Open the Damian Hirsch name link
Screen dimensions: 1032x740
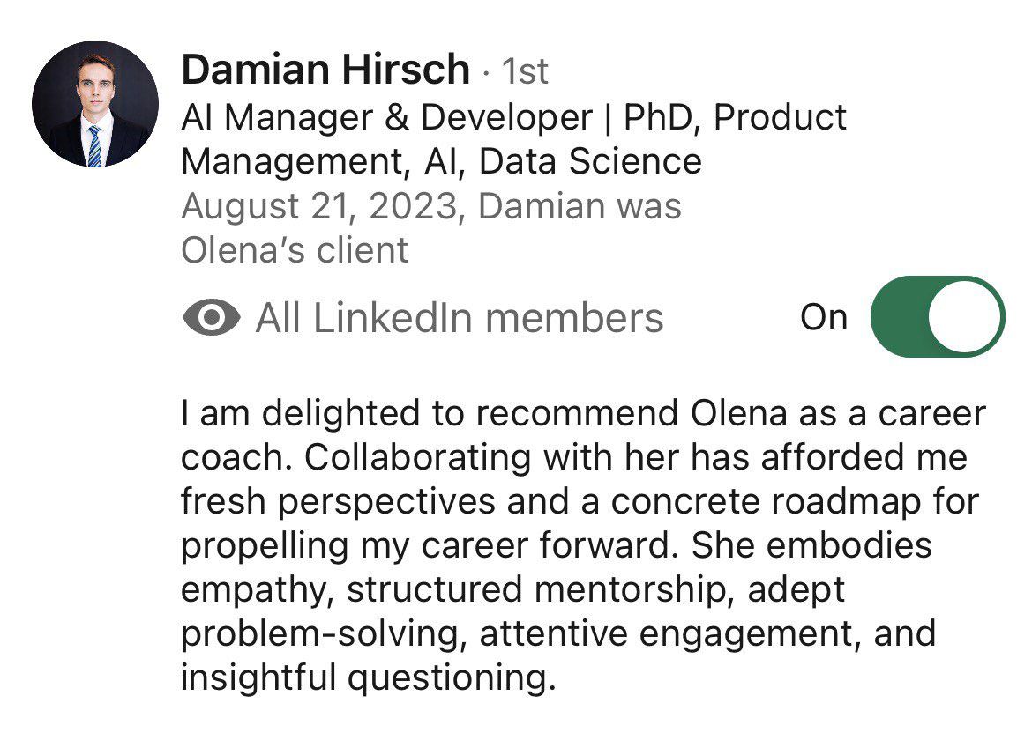[325, 70]
